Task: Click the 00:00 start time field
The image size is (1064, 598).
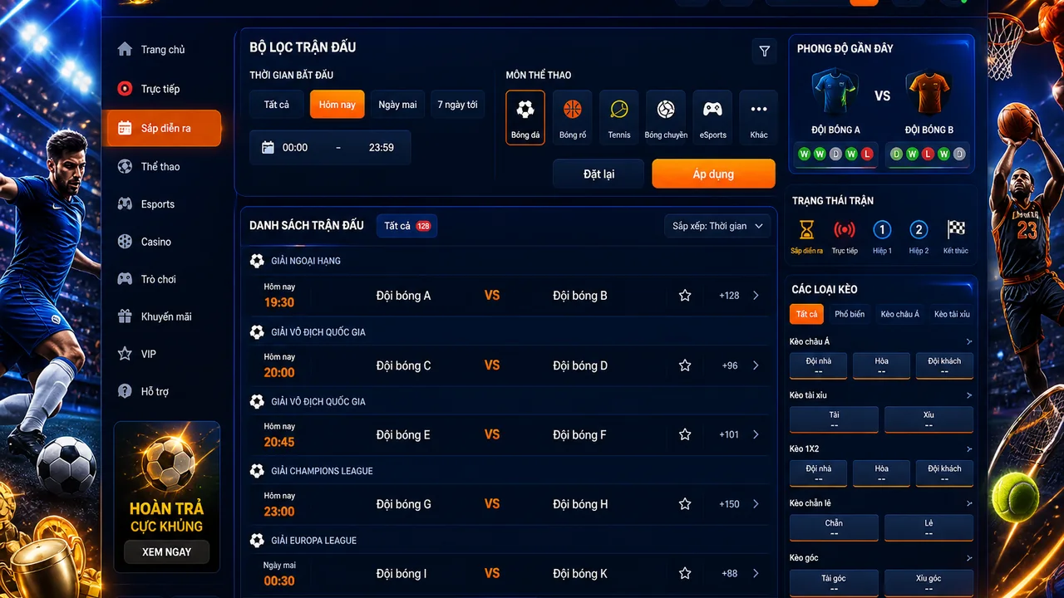Action: pos(295,148)
